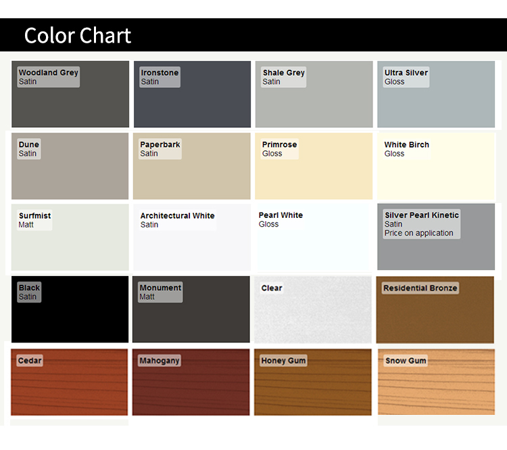Choose the Monument Matt swatch
This screenshot has width=507, height=450.
[191, 309]
